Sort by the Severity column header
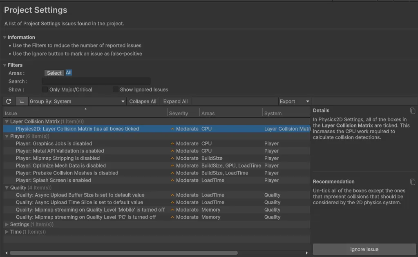 pos(179,113)
